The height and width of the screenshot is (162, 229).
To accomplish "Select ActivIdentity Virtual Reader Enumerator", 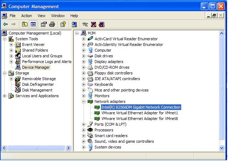I will (129, 45).
